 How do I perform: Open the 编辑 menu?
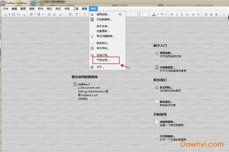pyautogui.click(x=14, y=9)
